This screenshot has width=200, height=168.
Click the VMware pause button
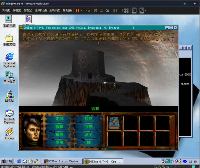pos(77,11)
